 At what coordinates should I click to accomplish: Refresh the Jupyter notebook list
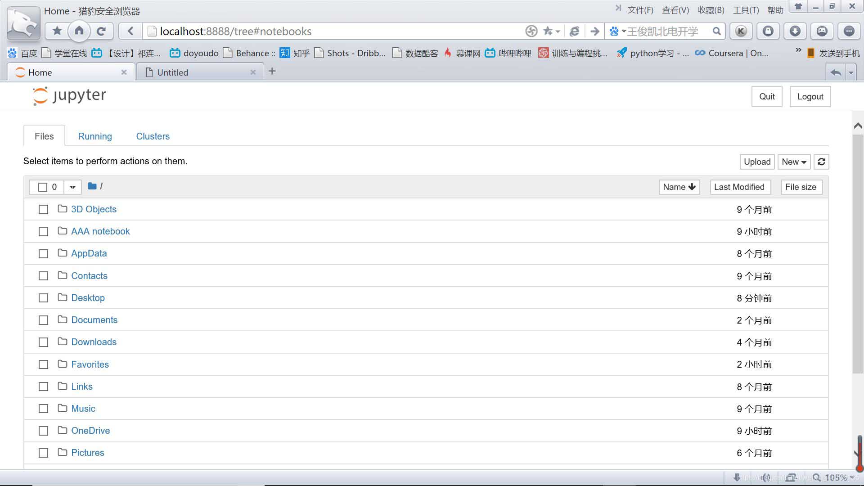[x=821, y=162]
